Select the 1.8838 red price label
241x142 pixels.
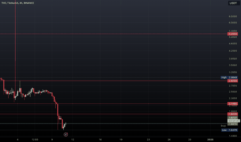(232, 114)
